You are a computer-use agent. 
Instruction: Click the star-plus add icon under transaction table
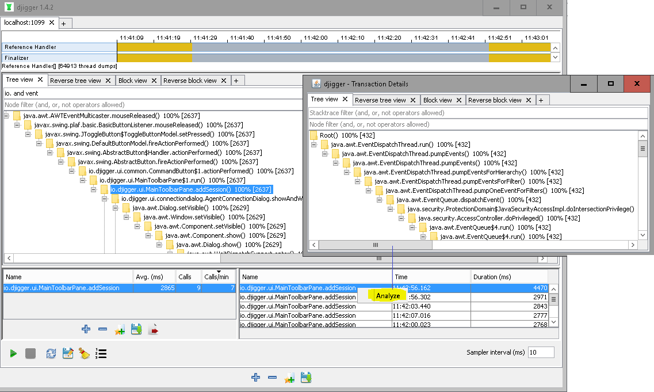pos(120,330)
